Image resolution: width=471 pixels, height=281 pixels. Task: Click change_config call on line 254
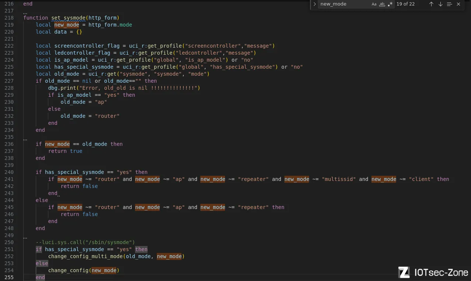(68, 270)
